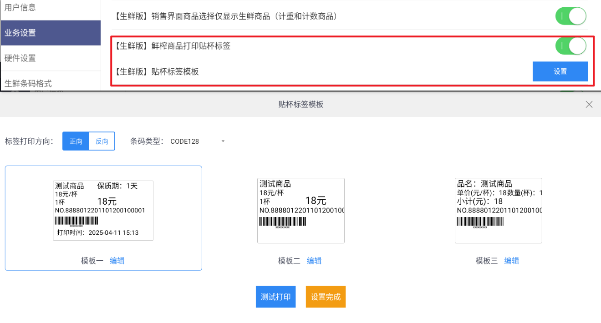Select 业务设置 sidebar item
Screen dimensions: 601x323
coord(51,33)
